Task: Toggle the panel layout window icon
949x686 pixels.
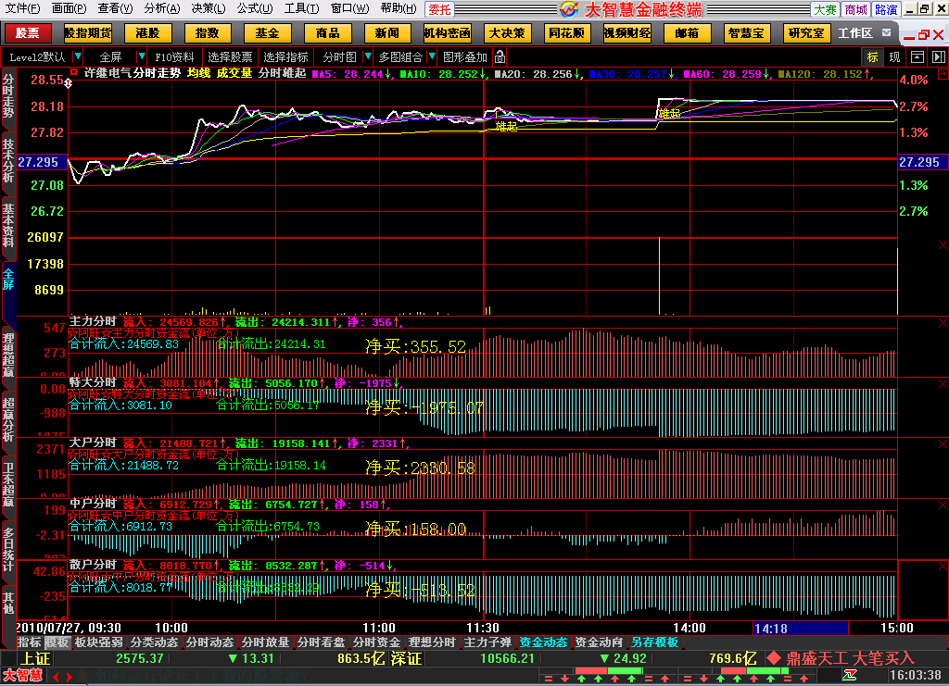Action: click(x=917, y=56)
